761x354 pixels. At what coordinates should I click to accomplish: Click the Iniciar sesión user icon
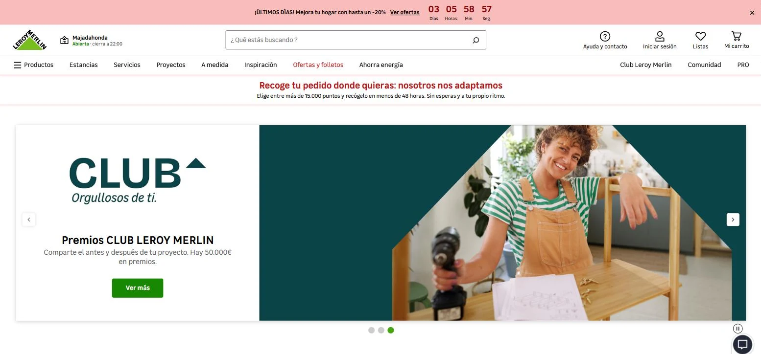click(660, 37)
